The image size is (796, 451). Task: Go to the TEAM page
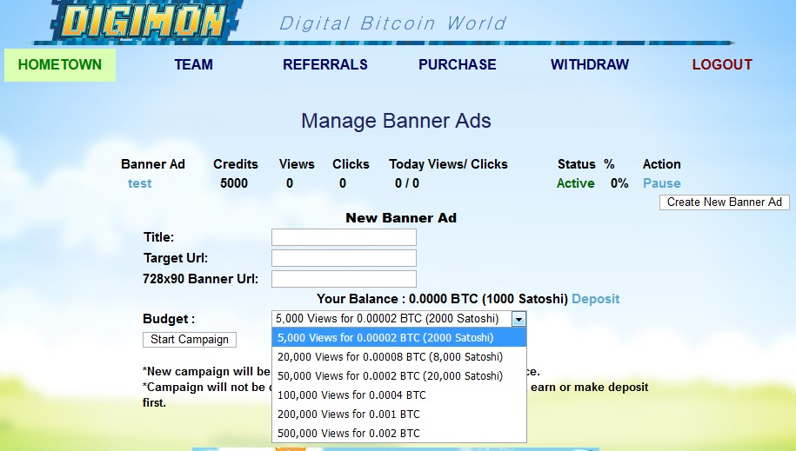click(x=193, y=65)
